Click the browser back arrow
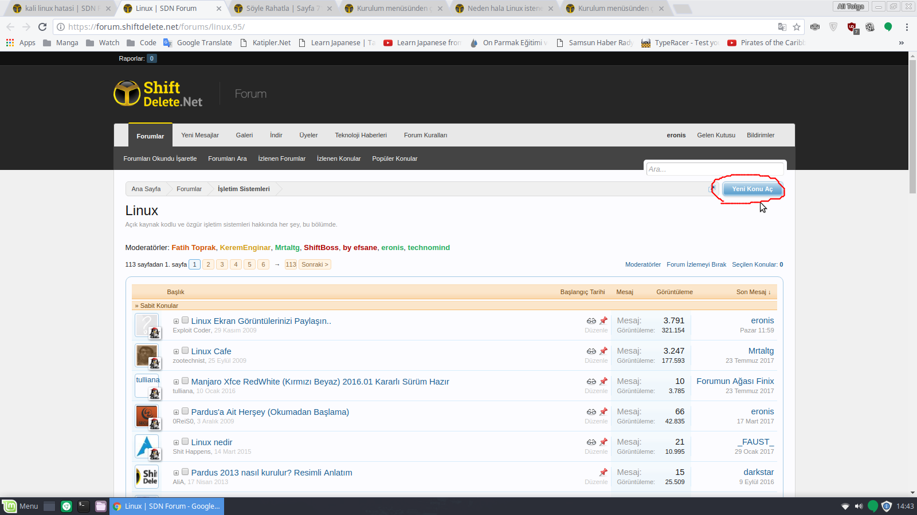This screenshot has width=917, height=515. click(x=10, y=27)
